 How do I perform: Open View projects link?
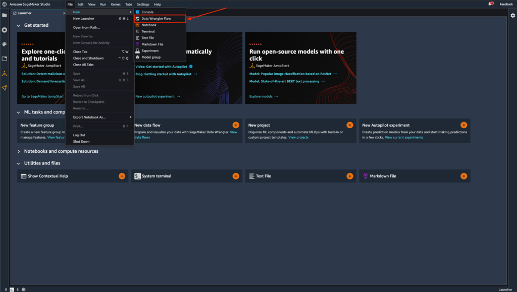pos(298,137)
